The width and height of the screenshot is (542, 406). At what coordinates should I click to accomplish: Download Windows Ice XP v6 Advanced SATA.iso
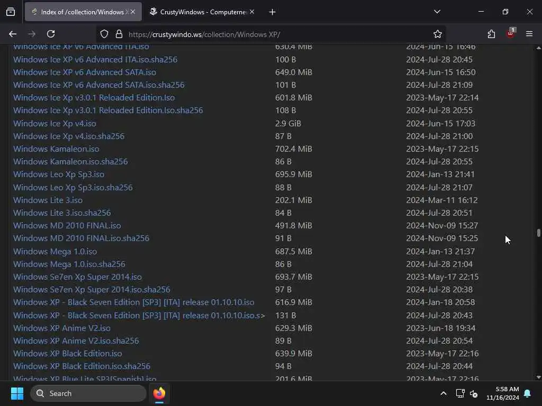85,72
